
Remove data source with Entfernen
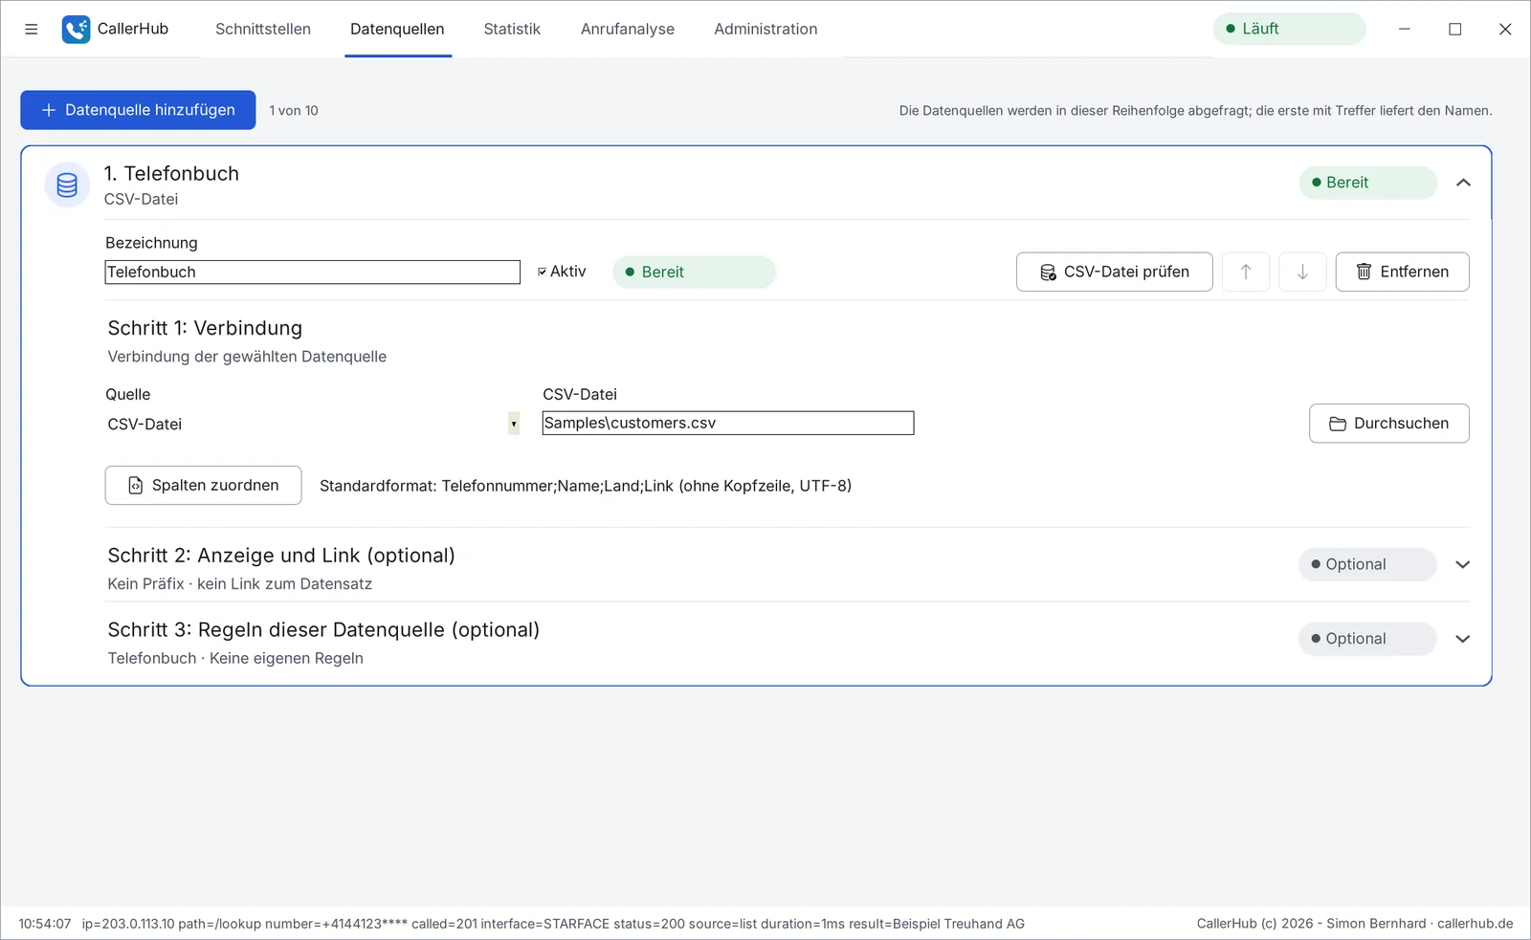(x=1403, y=272)
